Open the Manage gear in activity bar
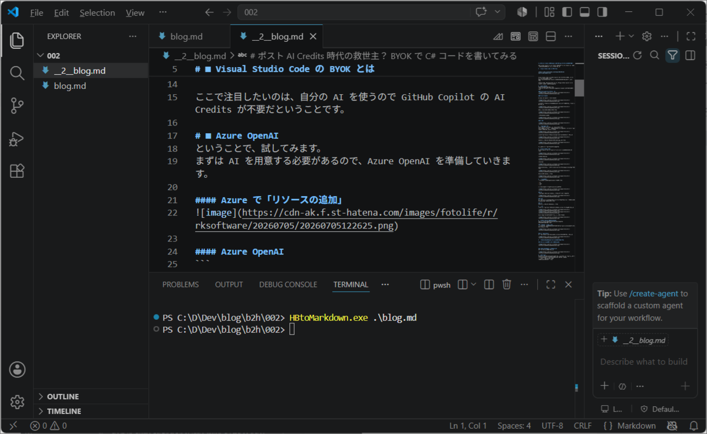707x434 pixels. coord(17,402)
